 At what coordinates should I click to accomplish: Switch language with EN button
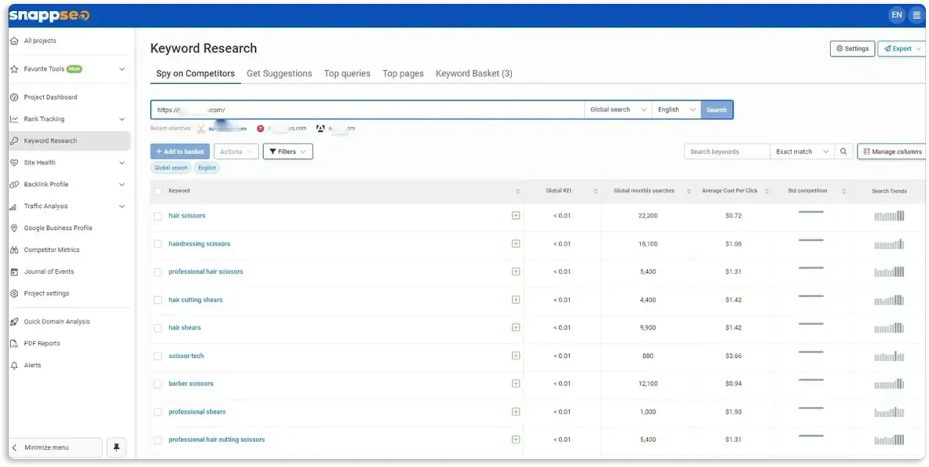(x=897, y=15)
